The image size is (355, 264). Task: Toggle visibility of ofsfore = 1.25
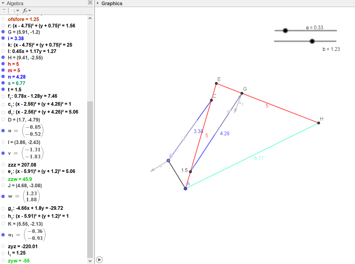pos(3,19)
